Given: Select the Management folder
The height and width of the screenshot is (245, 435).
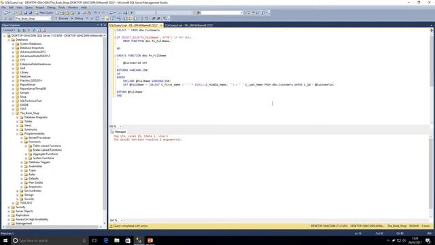Looking at the screenshot, I should pos(24,223).
